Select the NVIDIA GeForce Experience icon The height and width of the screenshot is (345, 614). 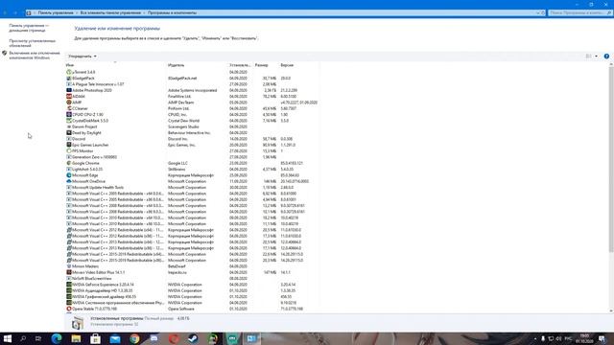point(69,285)
